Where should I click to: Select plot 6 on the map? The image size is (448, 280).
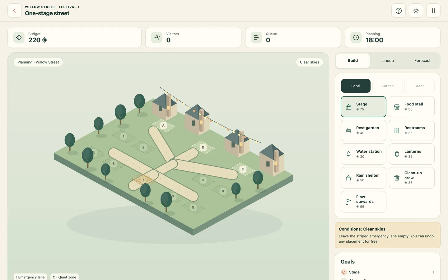[x=114, y=164]
